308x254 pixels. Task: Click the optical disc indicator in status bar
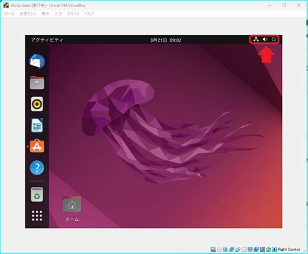(x=220, y=249)
